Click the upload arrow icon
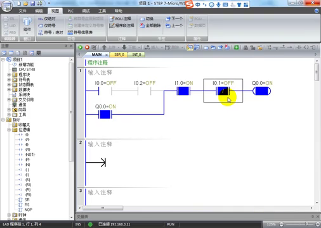The height and width of the screenshot is (228, 321). (104, 47)
